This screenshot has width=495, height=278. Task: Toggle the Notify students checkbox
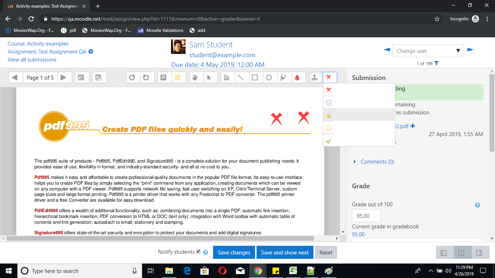(x=198, y=252)
